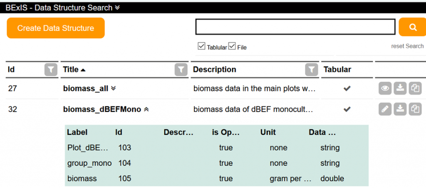Collapse the biomass_dBEFMono row details
This screenshot has width=426, height=188.
(146, 109)
